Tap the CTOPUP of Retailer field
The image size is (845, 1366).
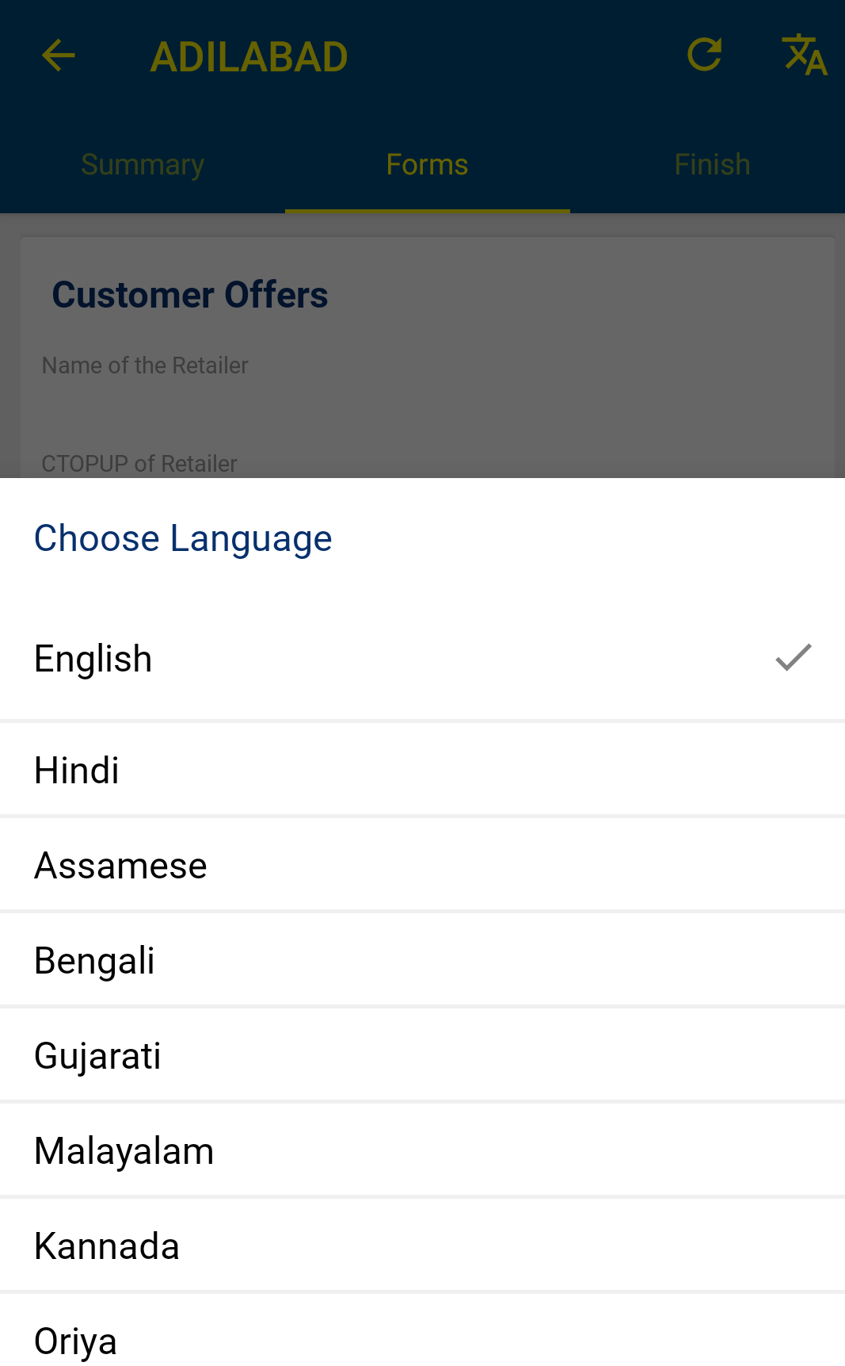[139, 464]
